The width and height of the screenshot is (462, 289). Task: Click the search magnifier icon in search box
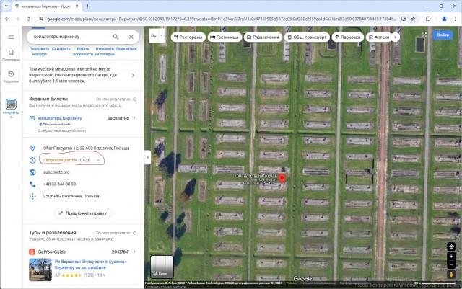click(115, 37)
